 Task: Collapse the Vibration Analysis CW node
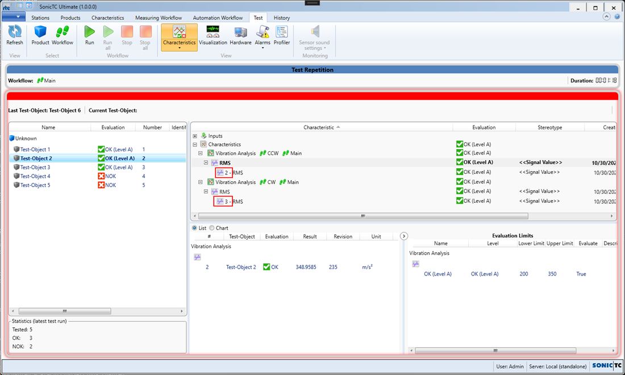(x=201, y=182)
